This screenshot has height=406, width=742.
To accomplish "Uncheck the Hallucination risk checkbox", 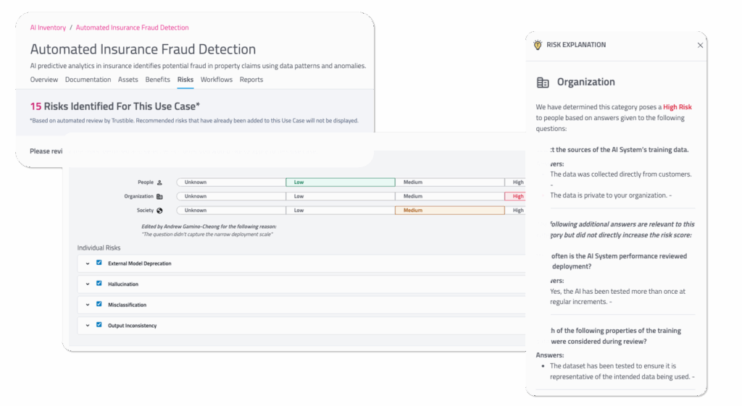I will pos(99,284).
